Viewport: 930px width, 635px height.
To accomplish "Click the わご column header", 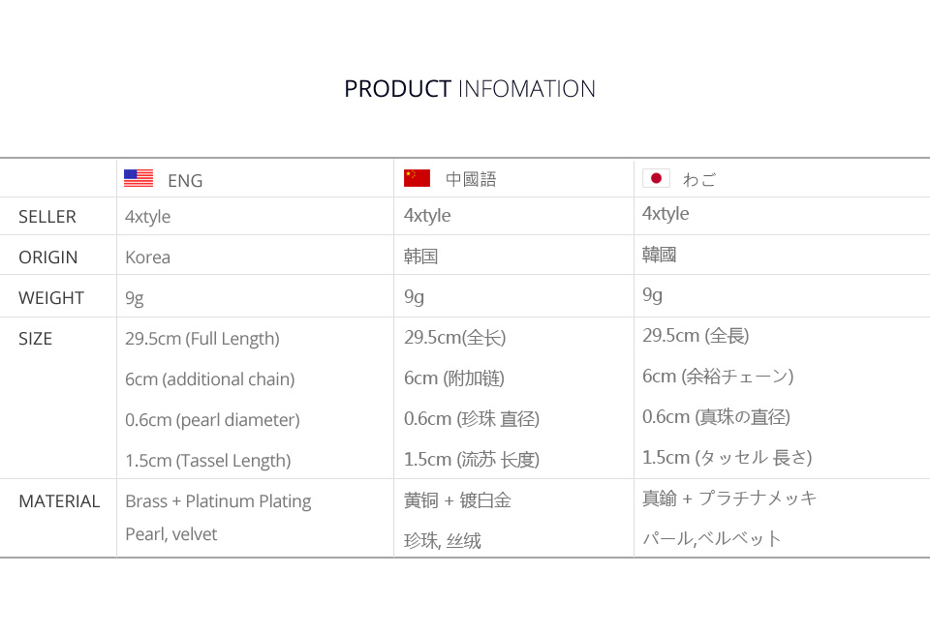I will (699, 179).
